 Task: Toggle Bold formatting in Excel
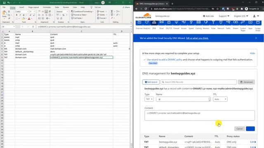coord(16,15)
